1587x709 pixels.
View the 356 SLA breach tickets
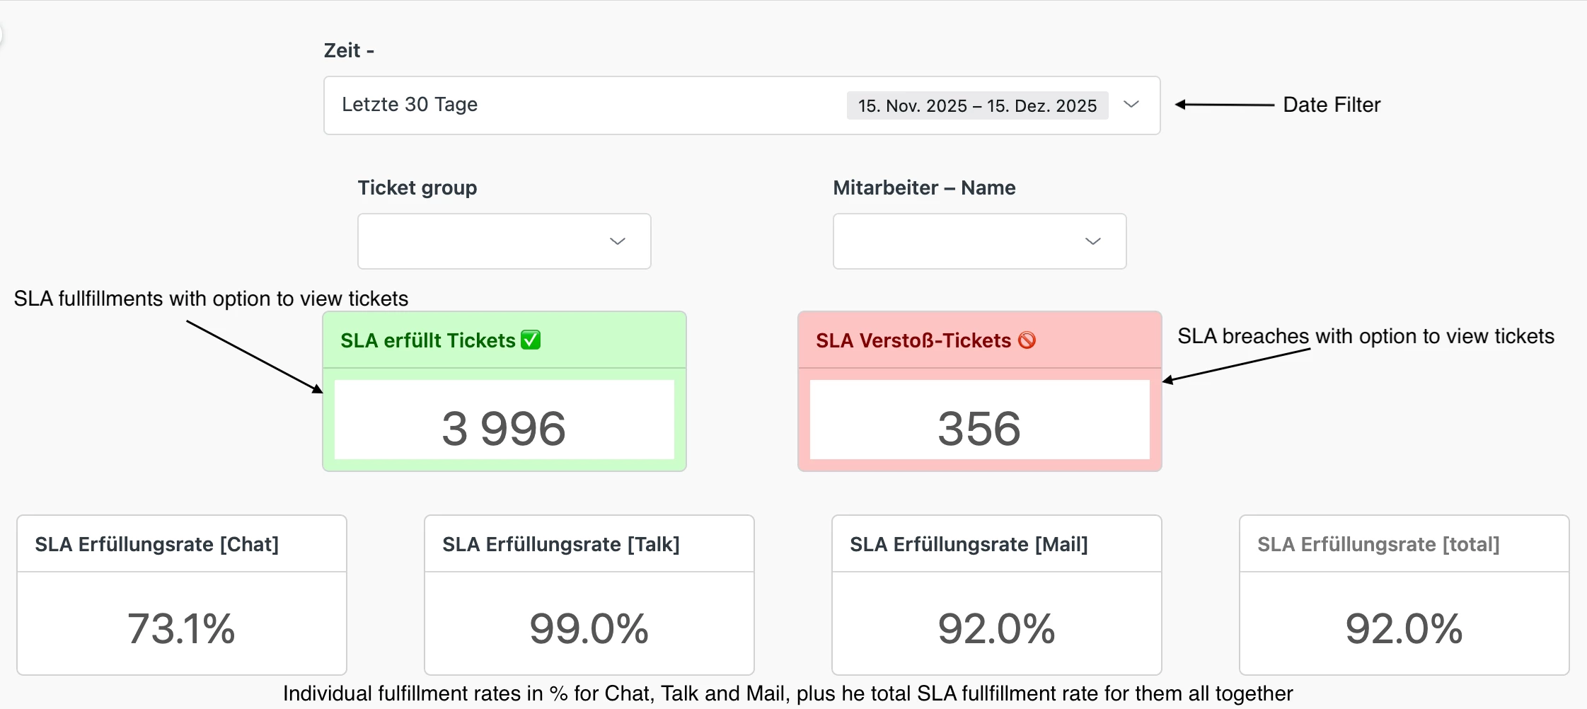click(x=979, y=428)
